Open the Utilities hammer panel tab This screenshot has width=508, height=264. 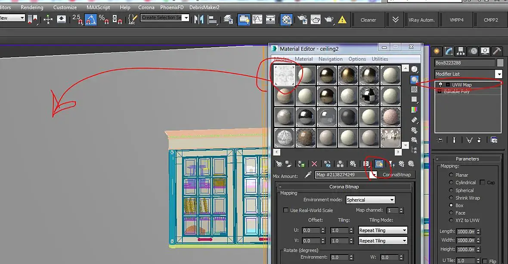pos(497,51)
